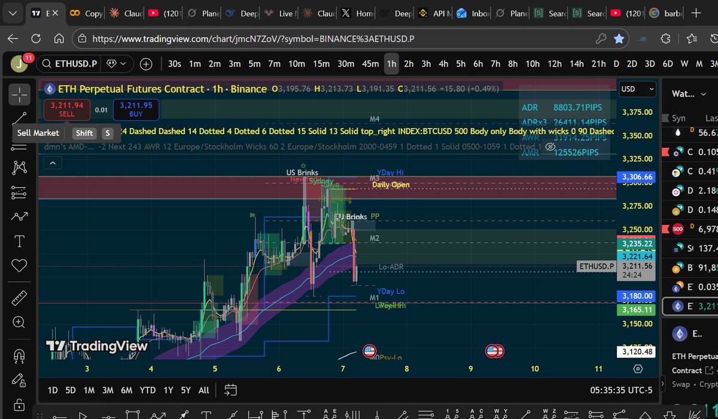
Task: Select the trend line drawing tool
Action: pyautogui.click(x=20, y=118)
